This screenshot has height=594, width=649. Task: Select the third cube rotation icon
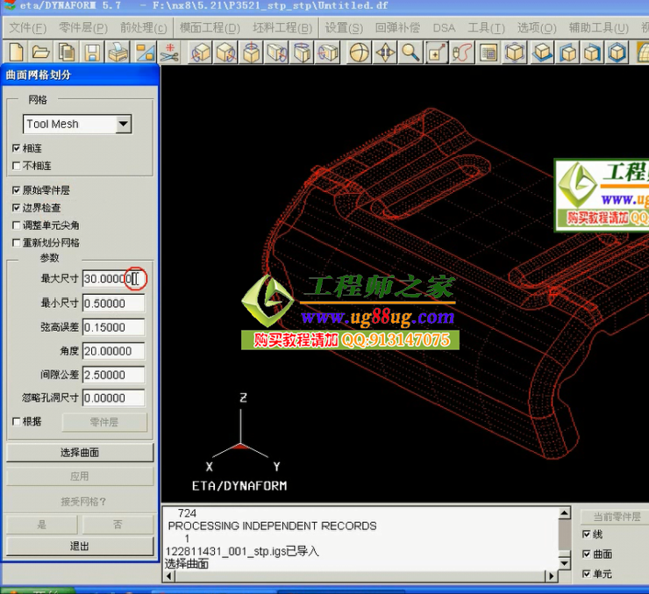[x=251, y=53]
